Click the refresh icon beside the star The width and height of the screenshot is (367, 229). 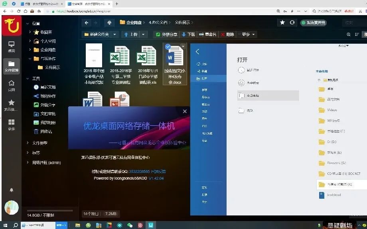(x=292, y=22)
